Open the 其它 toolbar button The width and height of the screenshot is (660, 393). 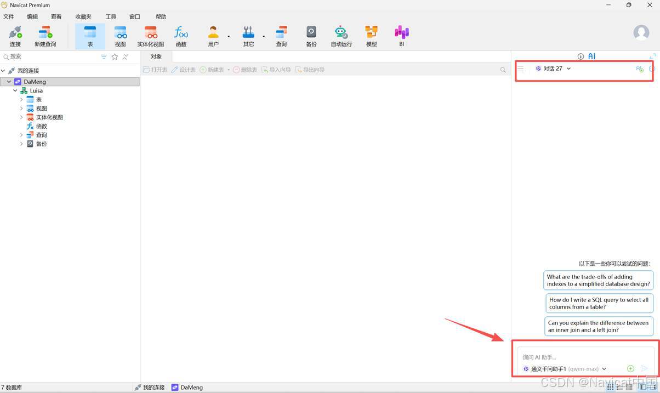248,36
